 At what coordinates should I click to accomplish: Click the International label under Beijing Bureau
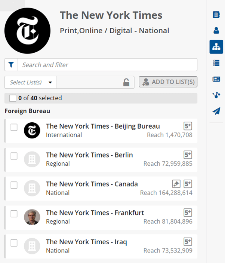pos(64,135)
